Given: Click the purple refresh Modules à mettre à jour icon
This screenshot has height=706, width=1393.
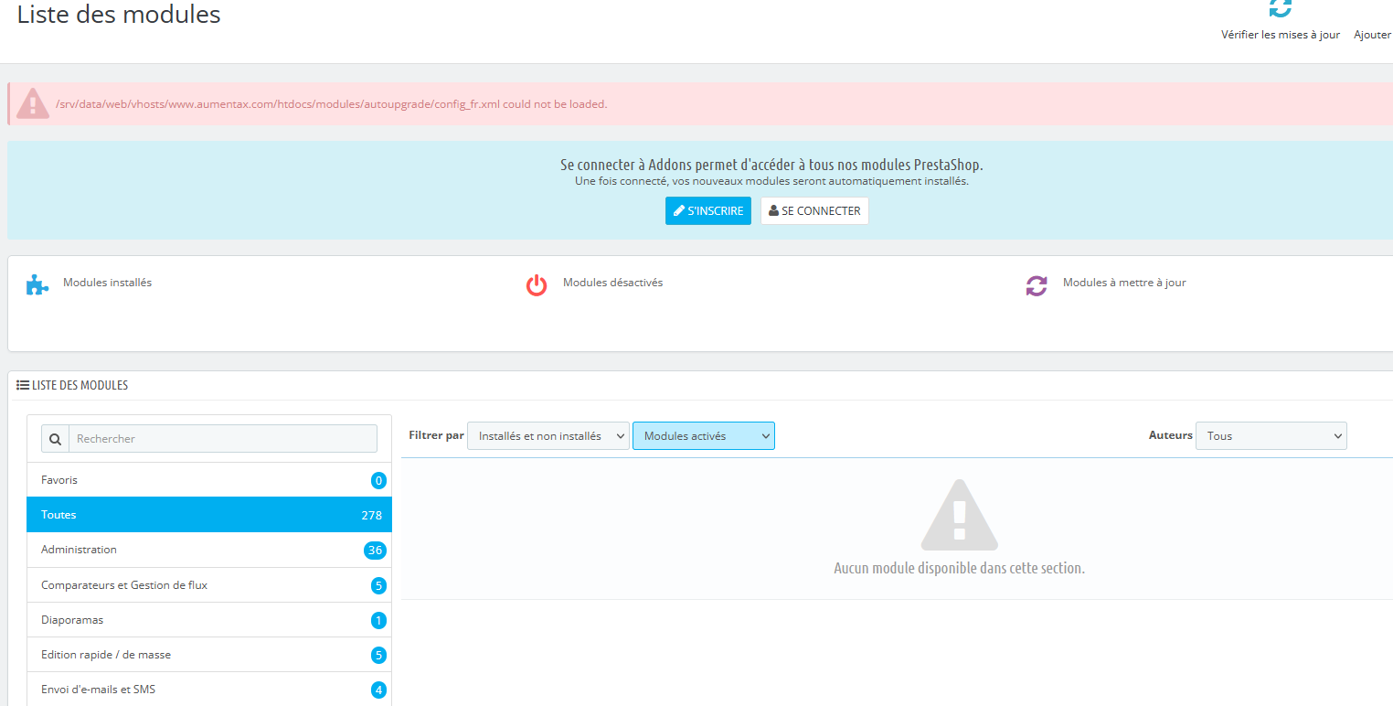Looking at the screenshot, I should [x=1037, y=285].
